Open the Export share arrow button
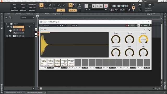Image resolution: width=167 pixels, height=94 pixels. click(x=150, y=5)
